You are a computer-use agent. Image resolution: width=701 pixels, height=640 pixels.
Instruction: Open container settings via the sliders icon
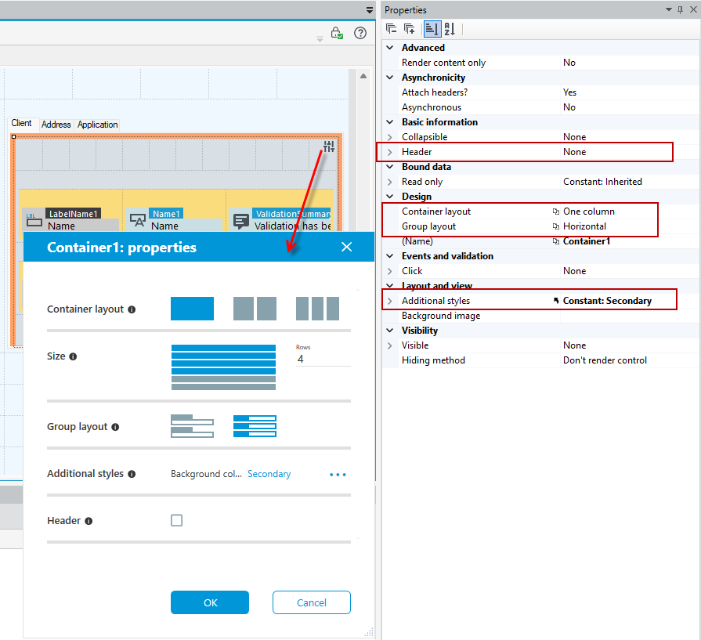[x=329, y=146]
